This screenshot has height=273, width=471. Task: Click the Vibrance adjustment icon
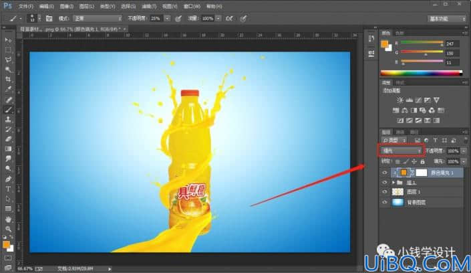coord(436,100)
